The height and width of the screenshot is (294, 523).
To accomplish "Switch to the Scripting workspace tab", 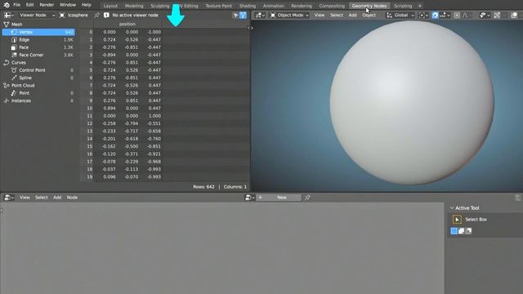I will point(403,6).
